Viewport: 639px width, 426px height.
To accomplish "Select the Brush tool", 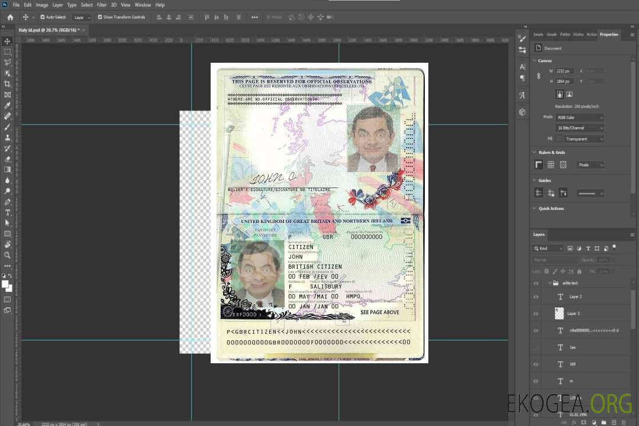I will [x=7, y=127].
